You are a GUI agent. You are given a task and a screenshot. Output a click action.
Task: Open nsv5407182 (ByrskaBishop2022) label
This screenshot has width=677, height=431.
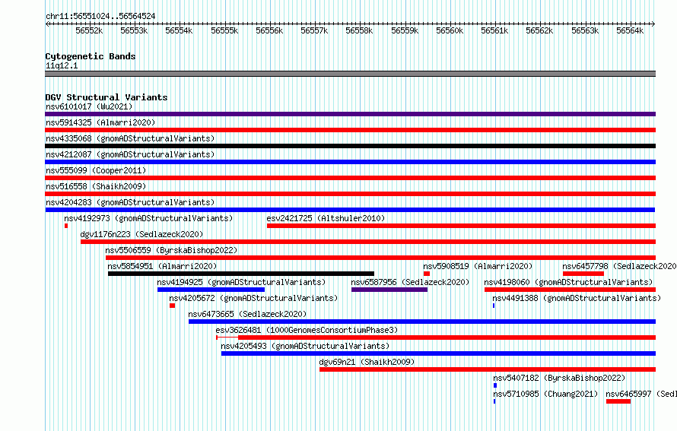pyautogui.click(x=559, y=378)
